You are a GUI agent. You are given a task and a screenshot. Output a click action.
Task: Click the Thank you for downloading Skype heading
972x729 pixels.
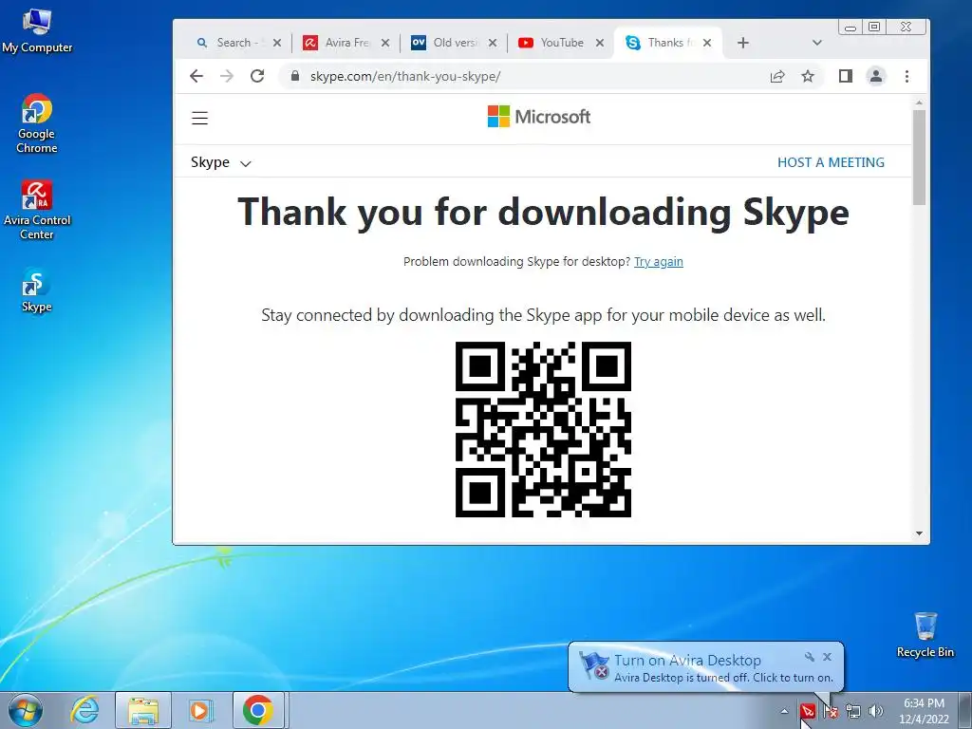click(x=543, y=212)
